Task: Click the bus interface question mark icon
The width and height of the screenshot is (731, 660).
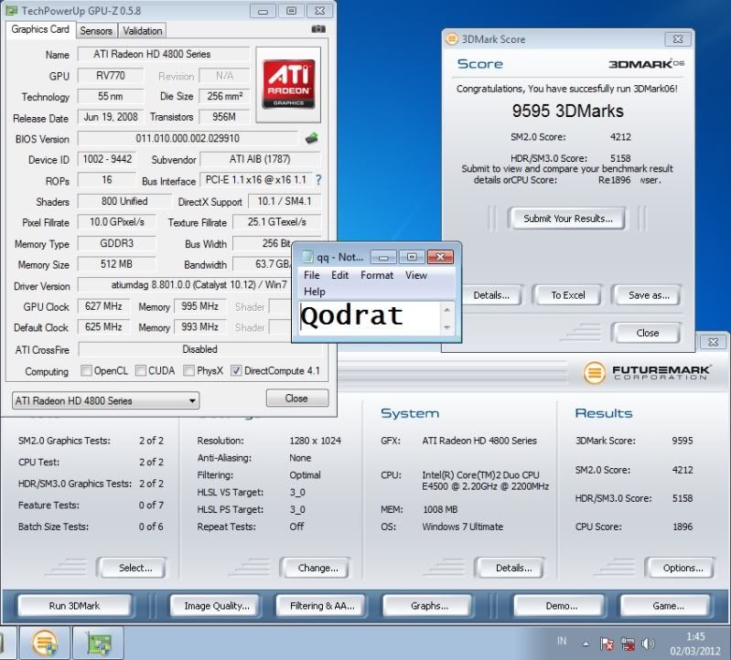Action: [318, 180]
